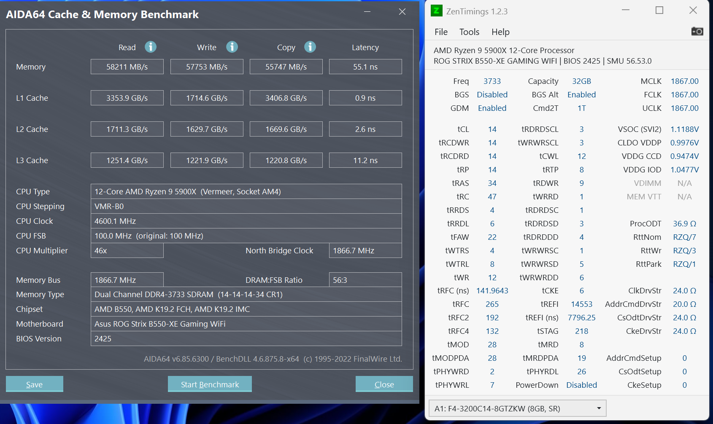Screen dimensions: 713x424
Task: Click CPU Stepping value VMR-B0
Action: (246, 206)
